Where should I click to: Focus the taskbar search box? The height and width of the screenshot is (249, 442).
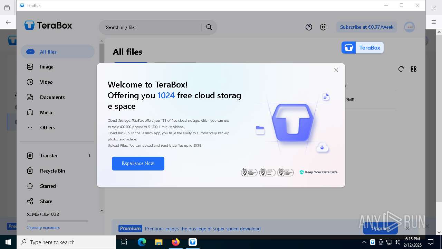[x=66, y=242]
